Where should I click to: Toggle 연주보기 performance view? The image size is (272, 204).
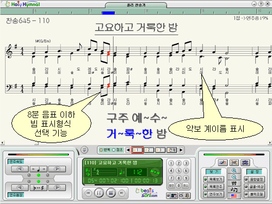pos(214,194)
